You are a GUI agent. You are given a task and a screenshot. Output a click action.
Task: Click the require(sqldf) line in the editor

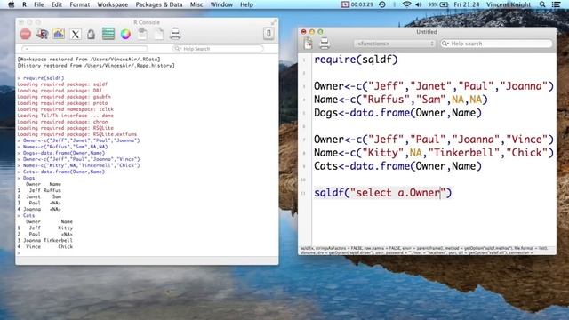click(x=356, y=60)
